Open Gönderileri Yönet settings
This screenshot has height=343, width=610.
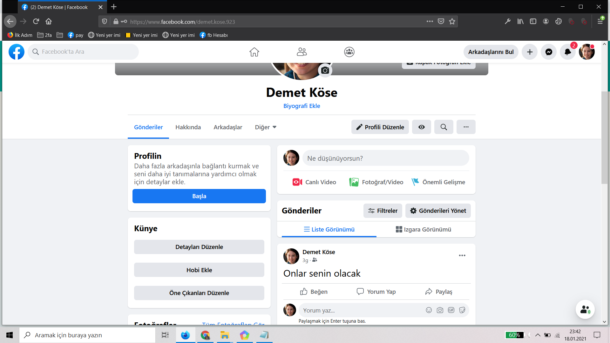coord(438,211)
